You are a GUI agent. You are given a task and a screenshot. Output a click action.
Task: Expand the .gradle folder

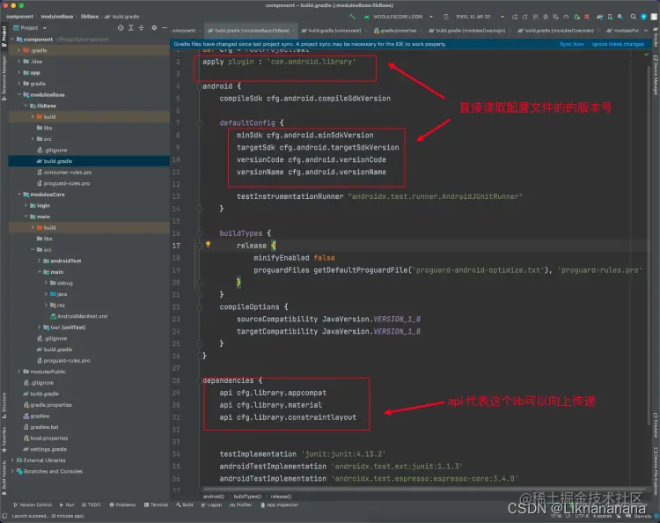(19, 50)
